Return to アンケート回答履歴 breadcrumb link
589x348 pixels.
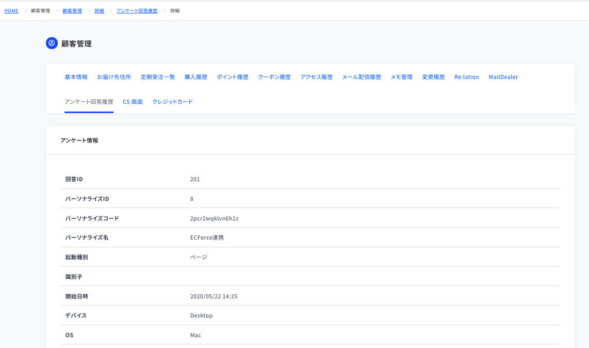[137, 10]
